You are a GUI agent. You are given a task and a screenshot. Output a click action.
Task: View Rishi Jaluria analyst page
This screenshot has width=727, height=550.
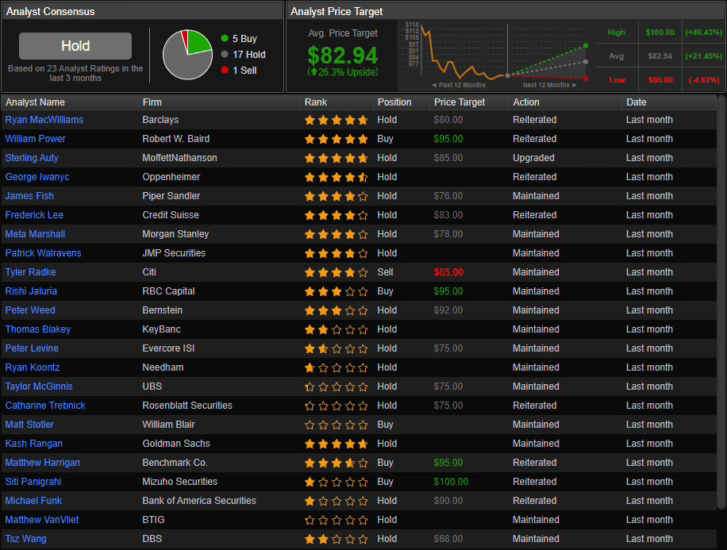click(31, 290)
